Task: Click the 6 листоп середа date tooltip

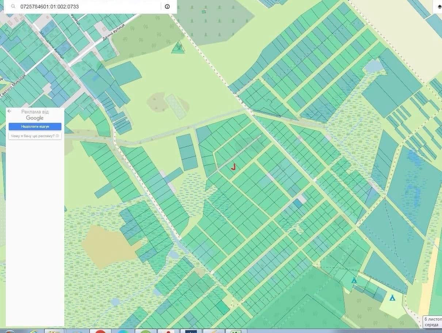Action: tap(433, 322)
